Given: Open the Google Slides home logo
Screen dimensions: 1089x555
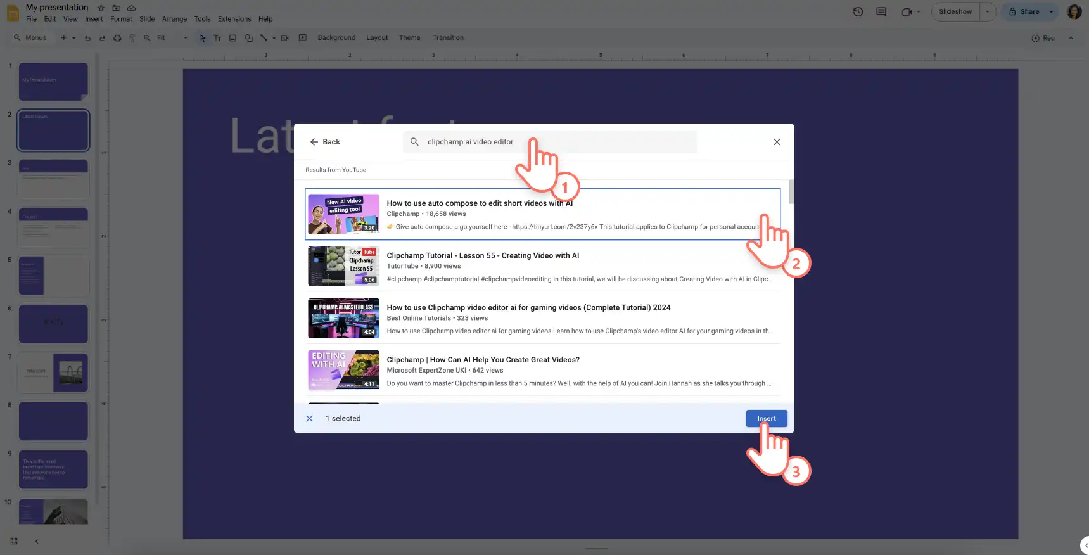Looking at the screenshot, I should [x=13, y=13].
